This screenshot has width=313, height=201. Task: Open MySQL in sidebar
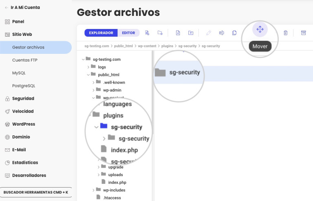[x=19, y=73]
